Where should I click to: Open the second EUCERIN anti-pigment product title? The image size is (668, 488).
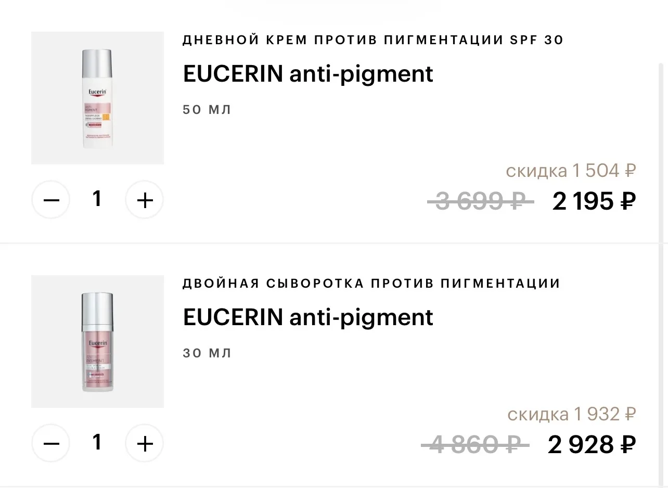(x=308, y=317)
